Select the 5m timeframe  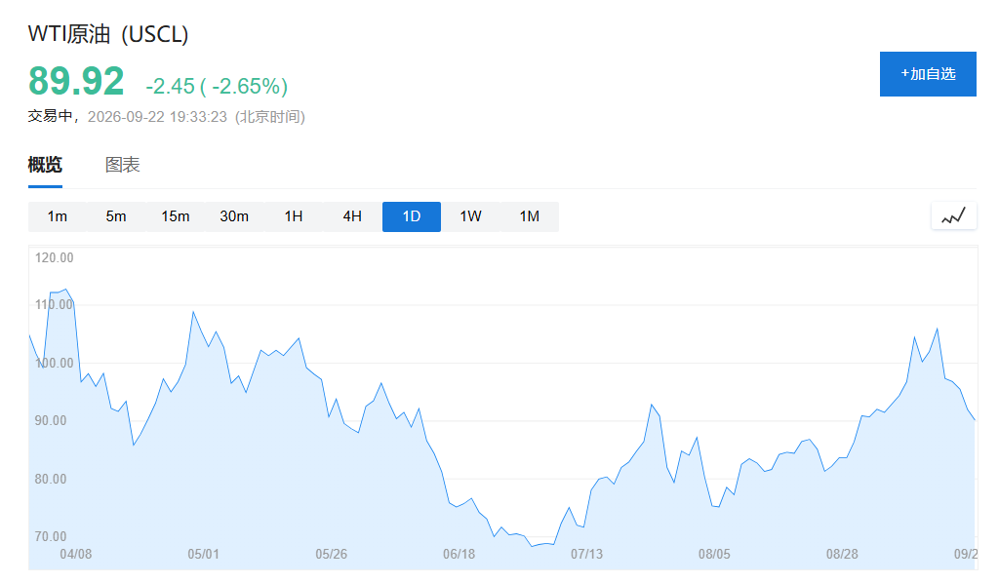(x=116, y=216)
